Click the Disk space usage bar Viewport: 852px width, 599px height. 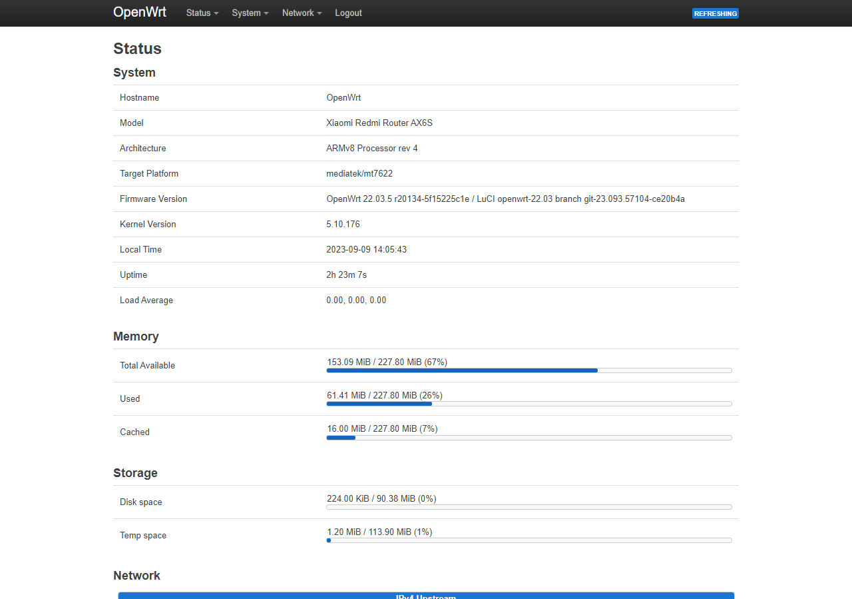pos(529,507)
